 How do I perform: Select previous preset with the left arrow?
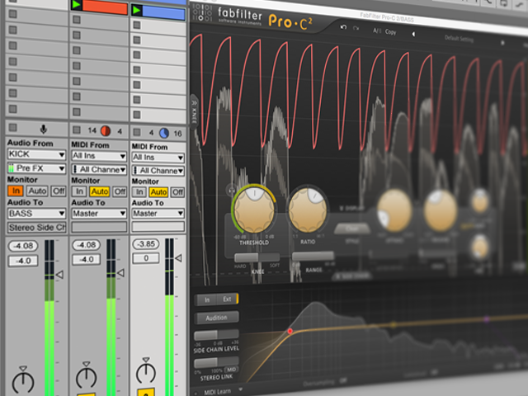click(x=413, y=34)
